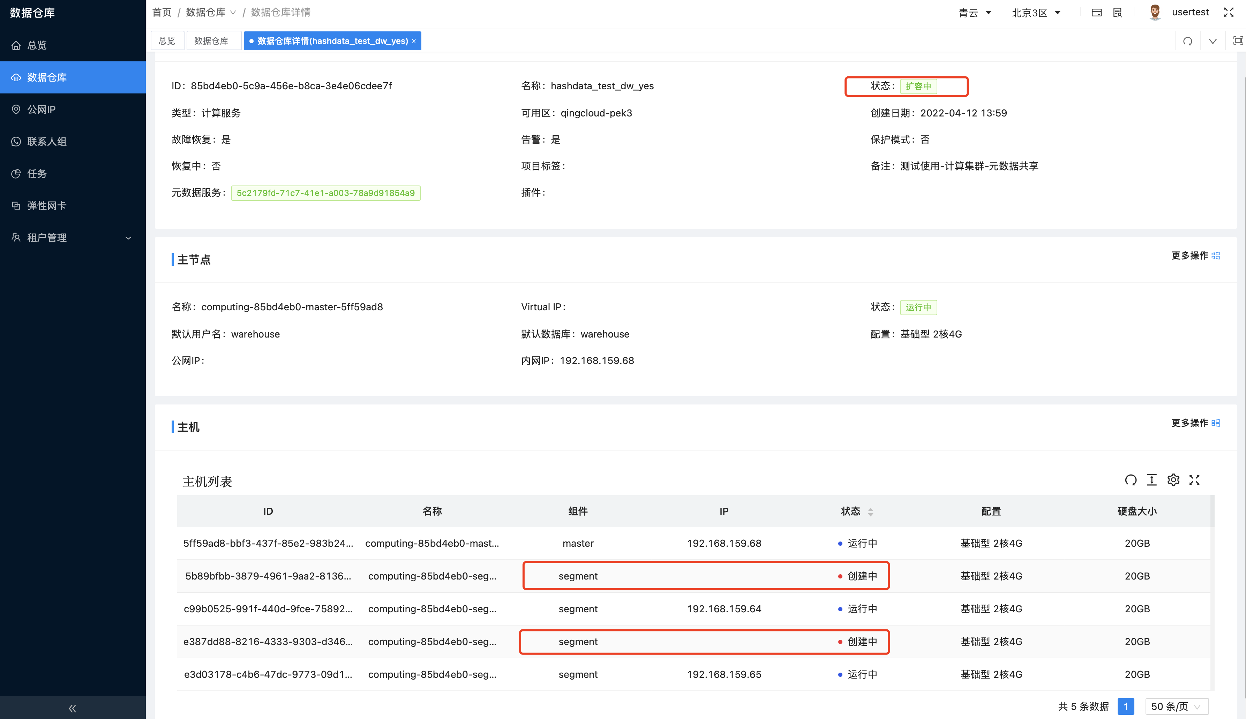Image resolution: width=1246 pixels, height=719 pixels.
Task: Open column settings gear for host list
Action: pos(1173,479)
